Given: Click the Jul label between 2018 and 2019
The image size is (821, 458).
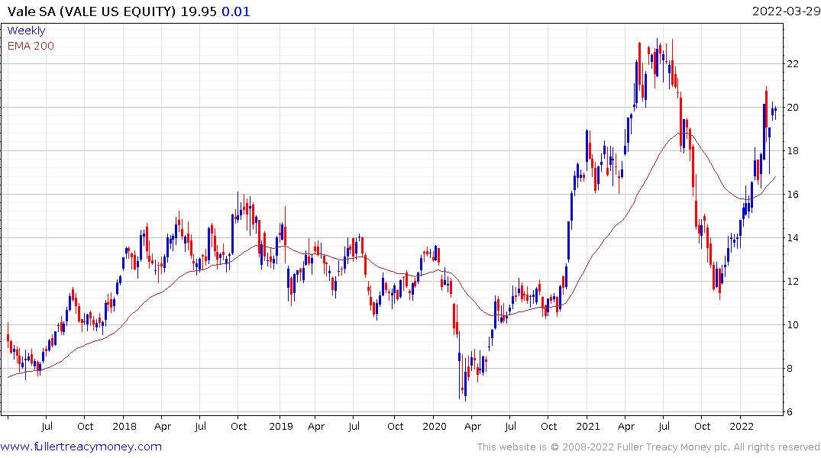Looking at the screenshot, I should [x=200, y=427].
